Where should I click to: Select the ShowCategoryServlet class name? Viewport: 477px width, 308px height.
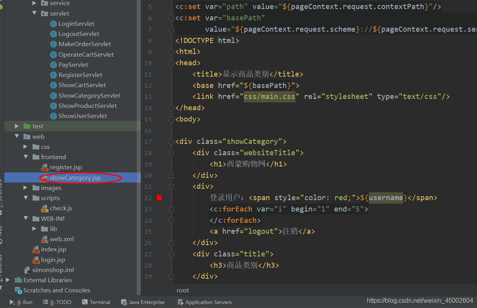(x=89, y=96)
